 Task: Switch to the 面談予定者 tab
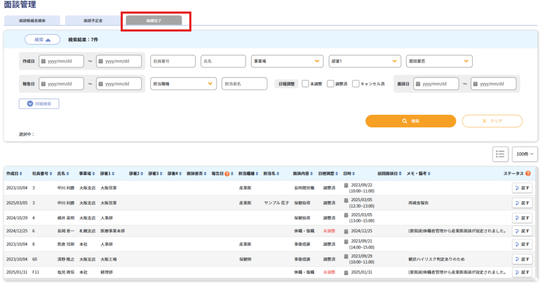(93, 20)
